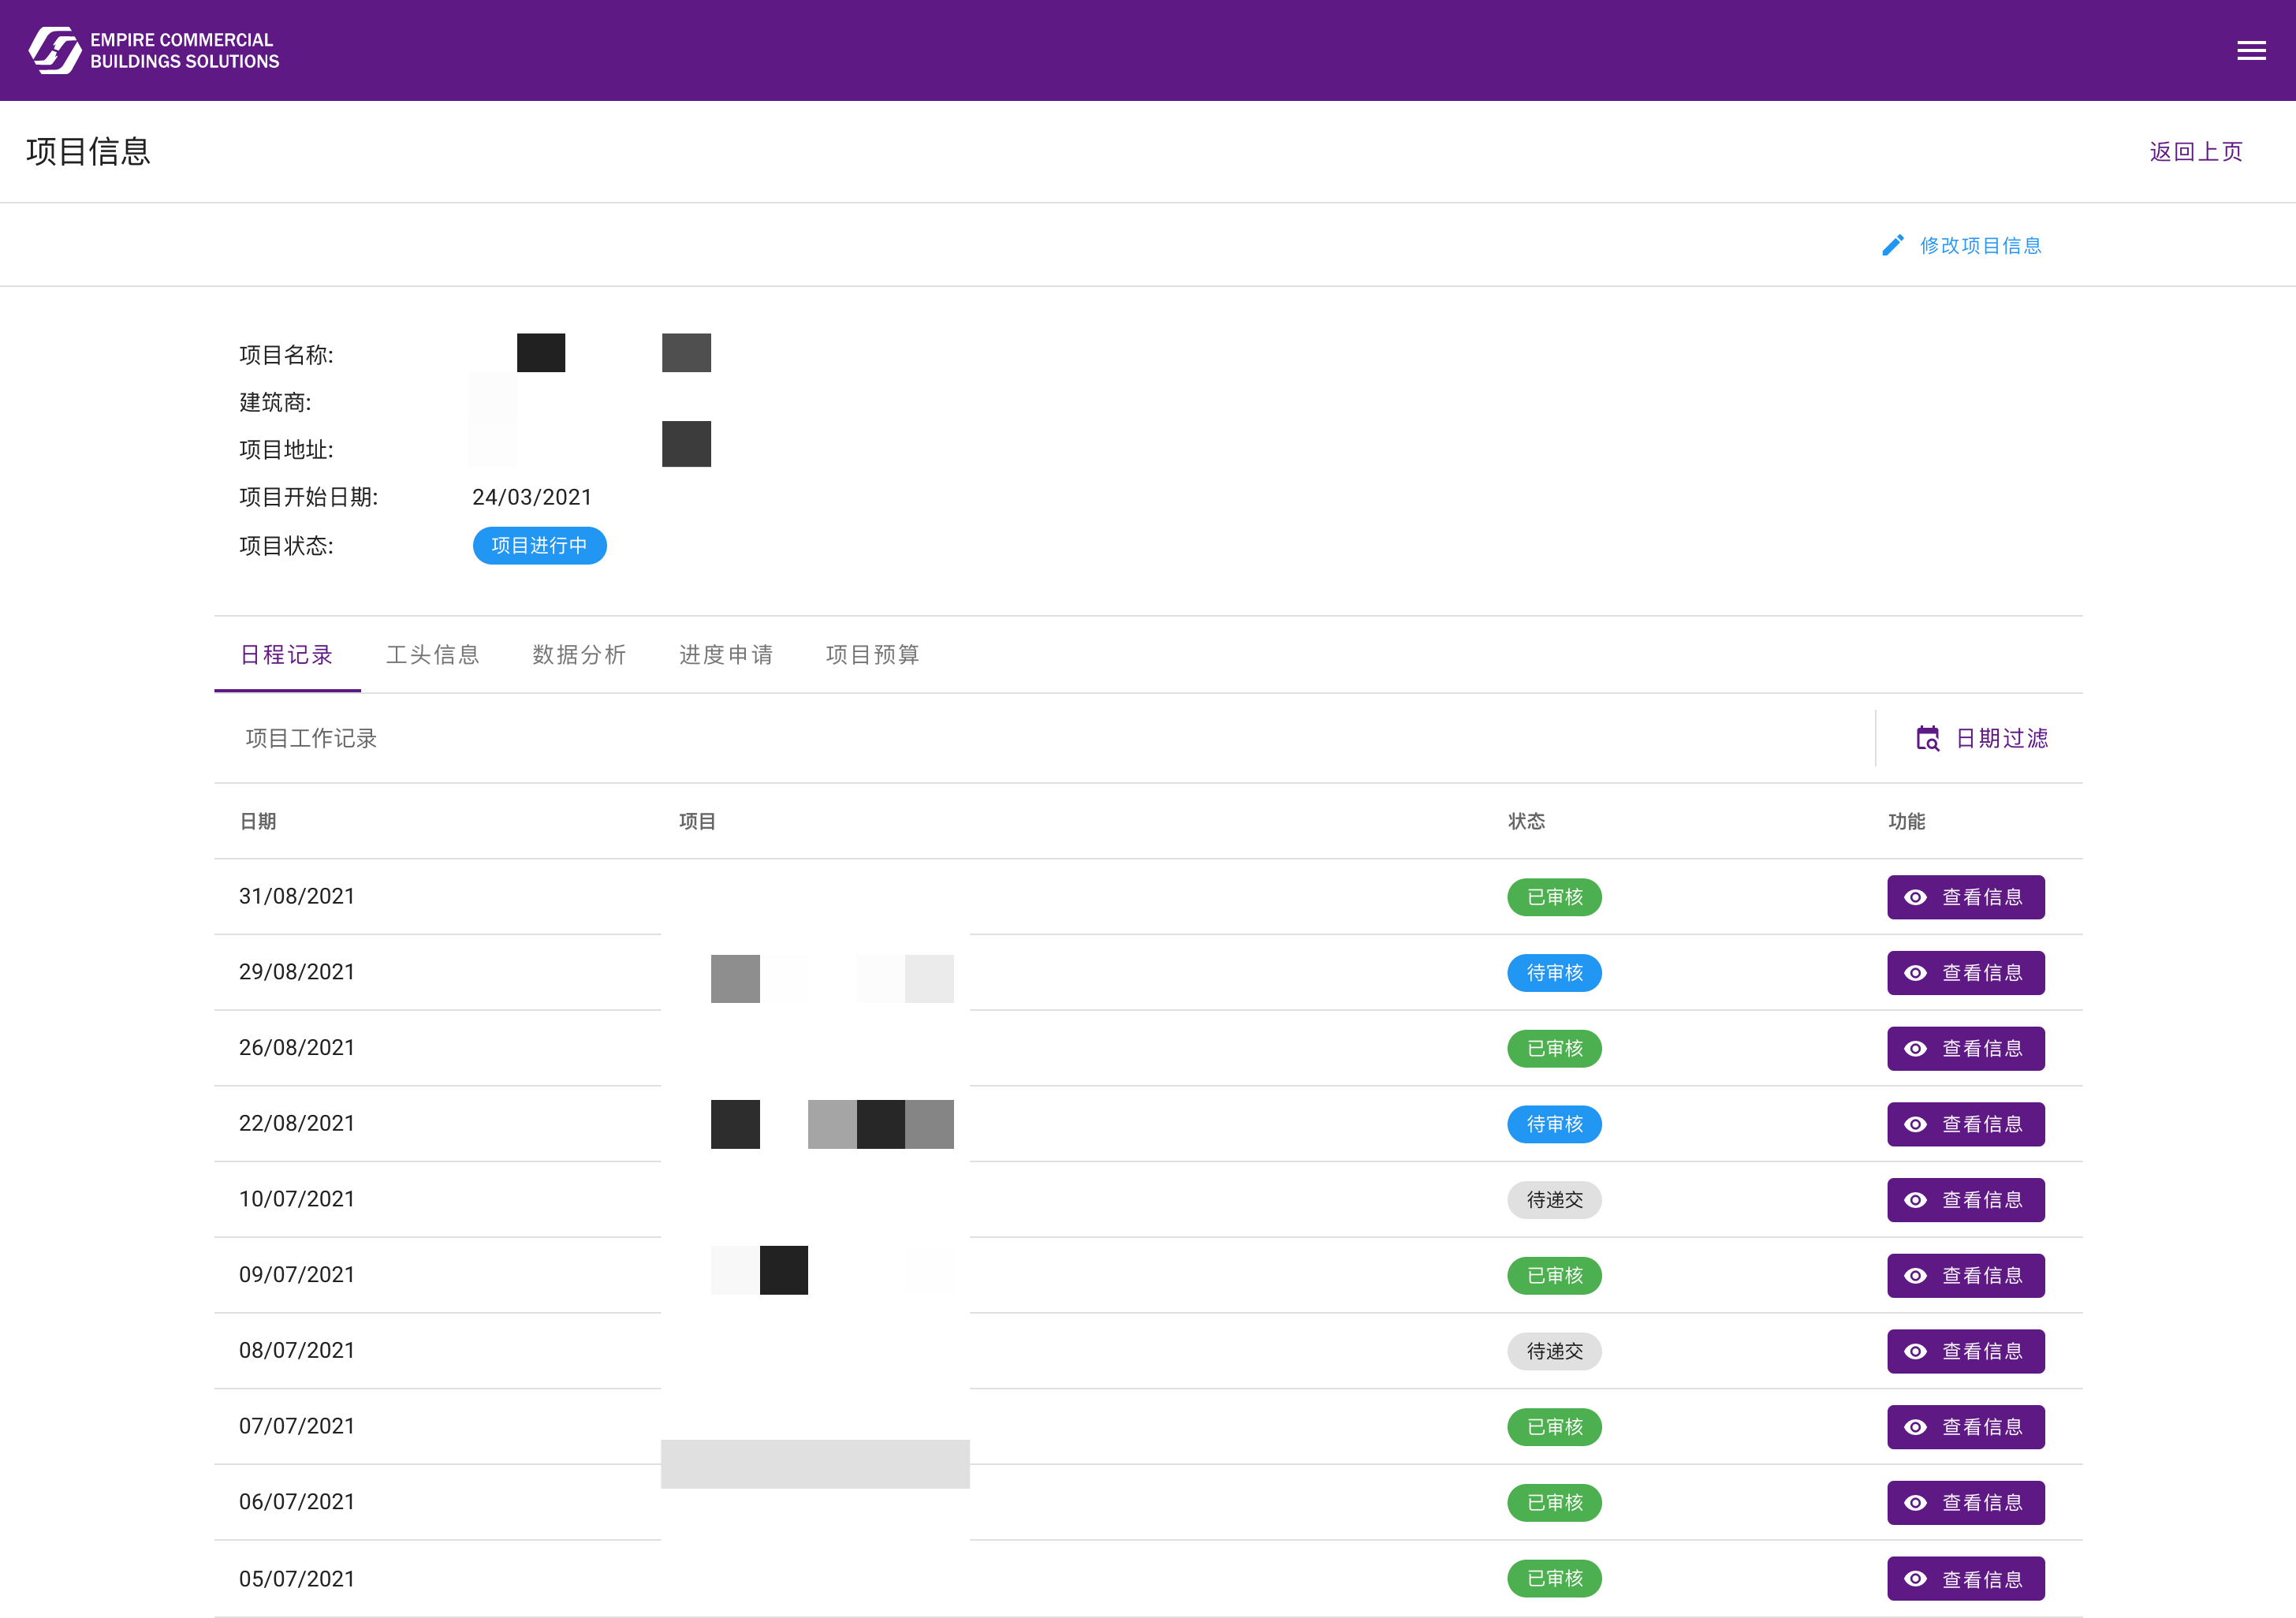Click the eye icon on 22/08/2021 查看信息 button
The image size is (2296, 1618).
[x=1915, y=1123]
